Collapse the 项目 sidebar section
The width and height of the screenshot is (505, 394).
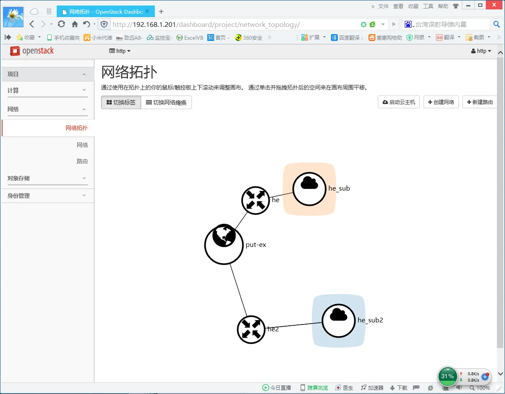click(x=48, y=74)
